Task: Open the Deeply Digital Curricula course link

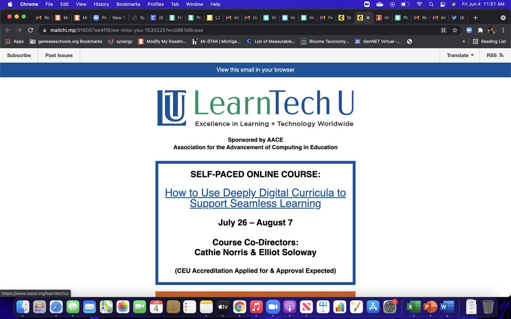Action: tap(255, 198)
